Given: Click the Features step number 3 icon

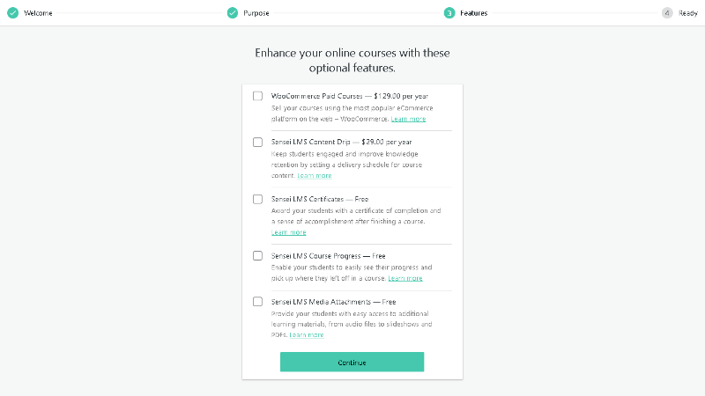Looking at the screenshot, I should [x=449, y=13].
